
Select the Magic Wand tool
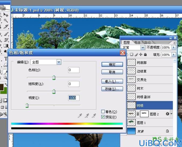(x=6, y=20)
